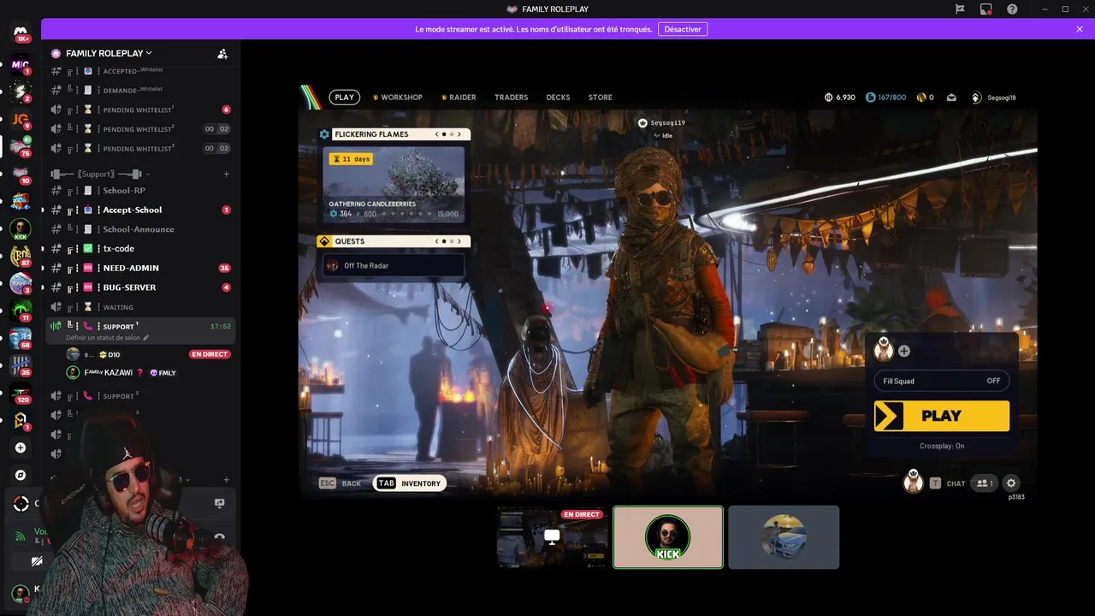Go to previous Flickering Flames page arrow
The image size is (1095, 616).
(x=436, y=134)
